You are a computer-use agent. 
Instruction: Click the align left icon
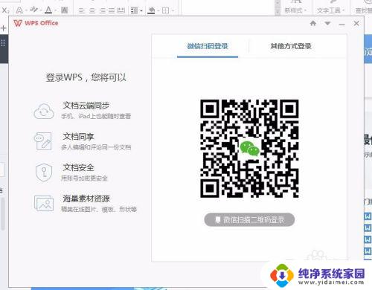82,10
